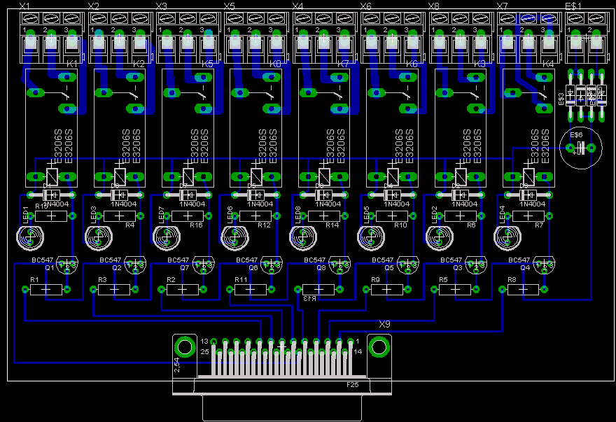
Task: Select resistor R1
Action: tap(46, 289)
